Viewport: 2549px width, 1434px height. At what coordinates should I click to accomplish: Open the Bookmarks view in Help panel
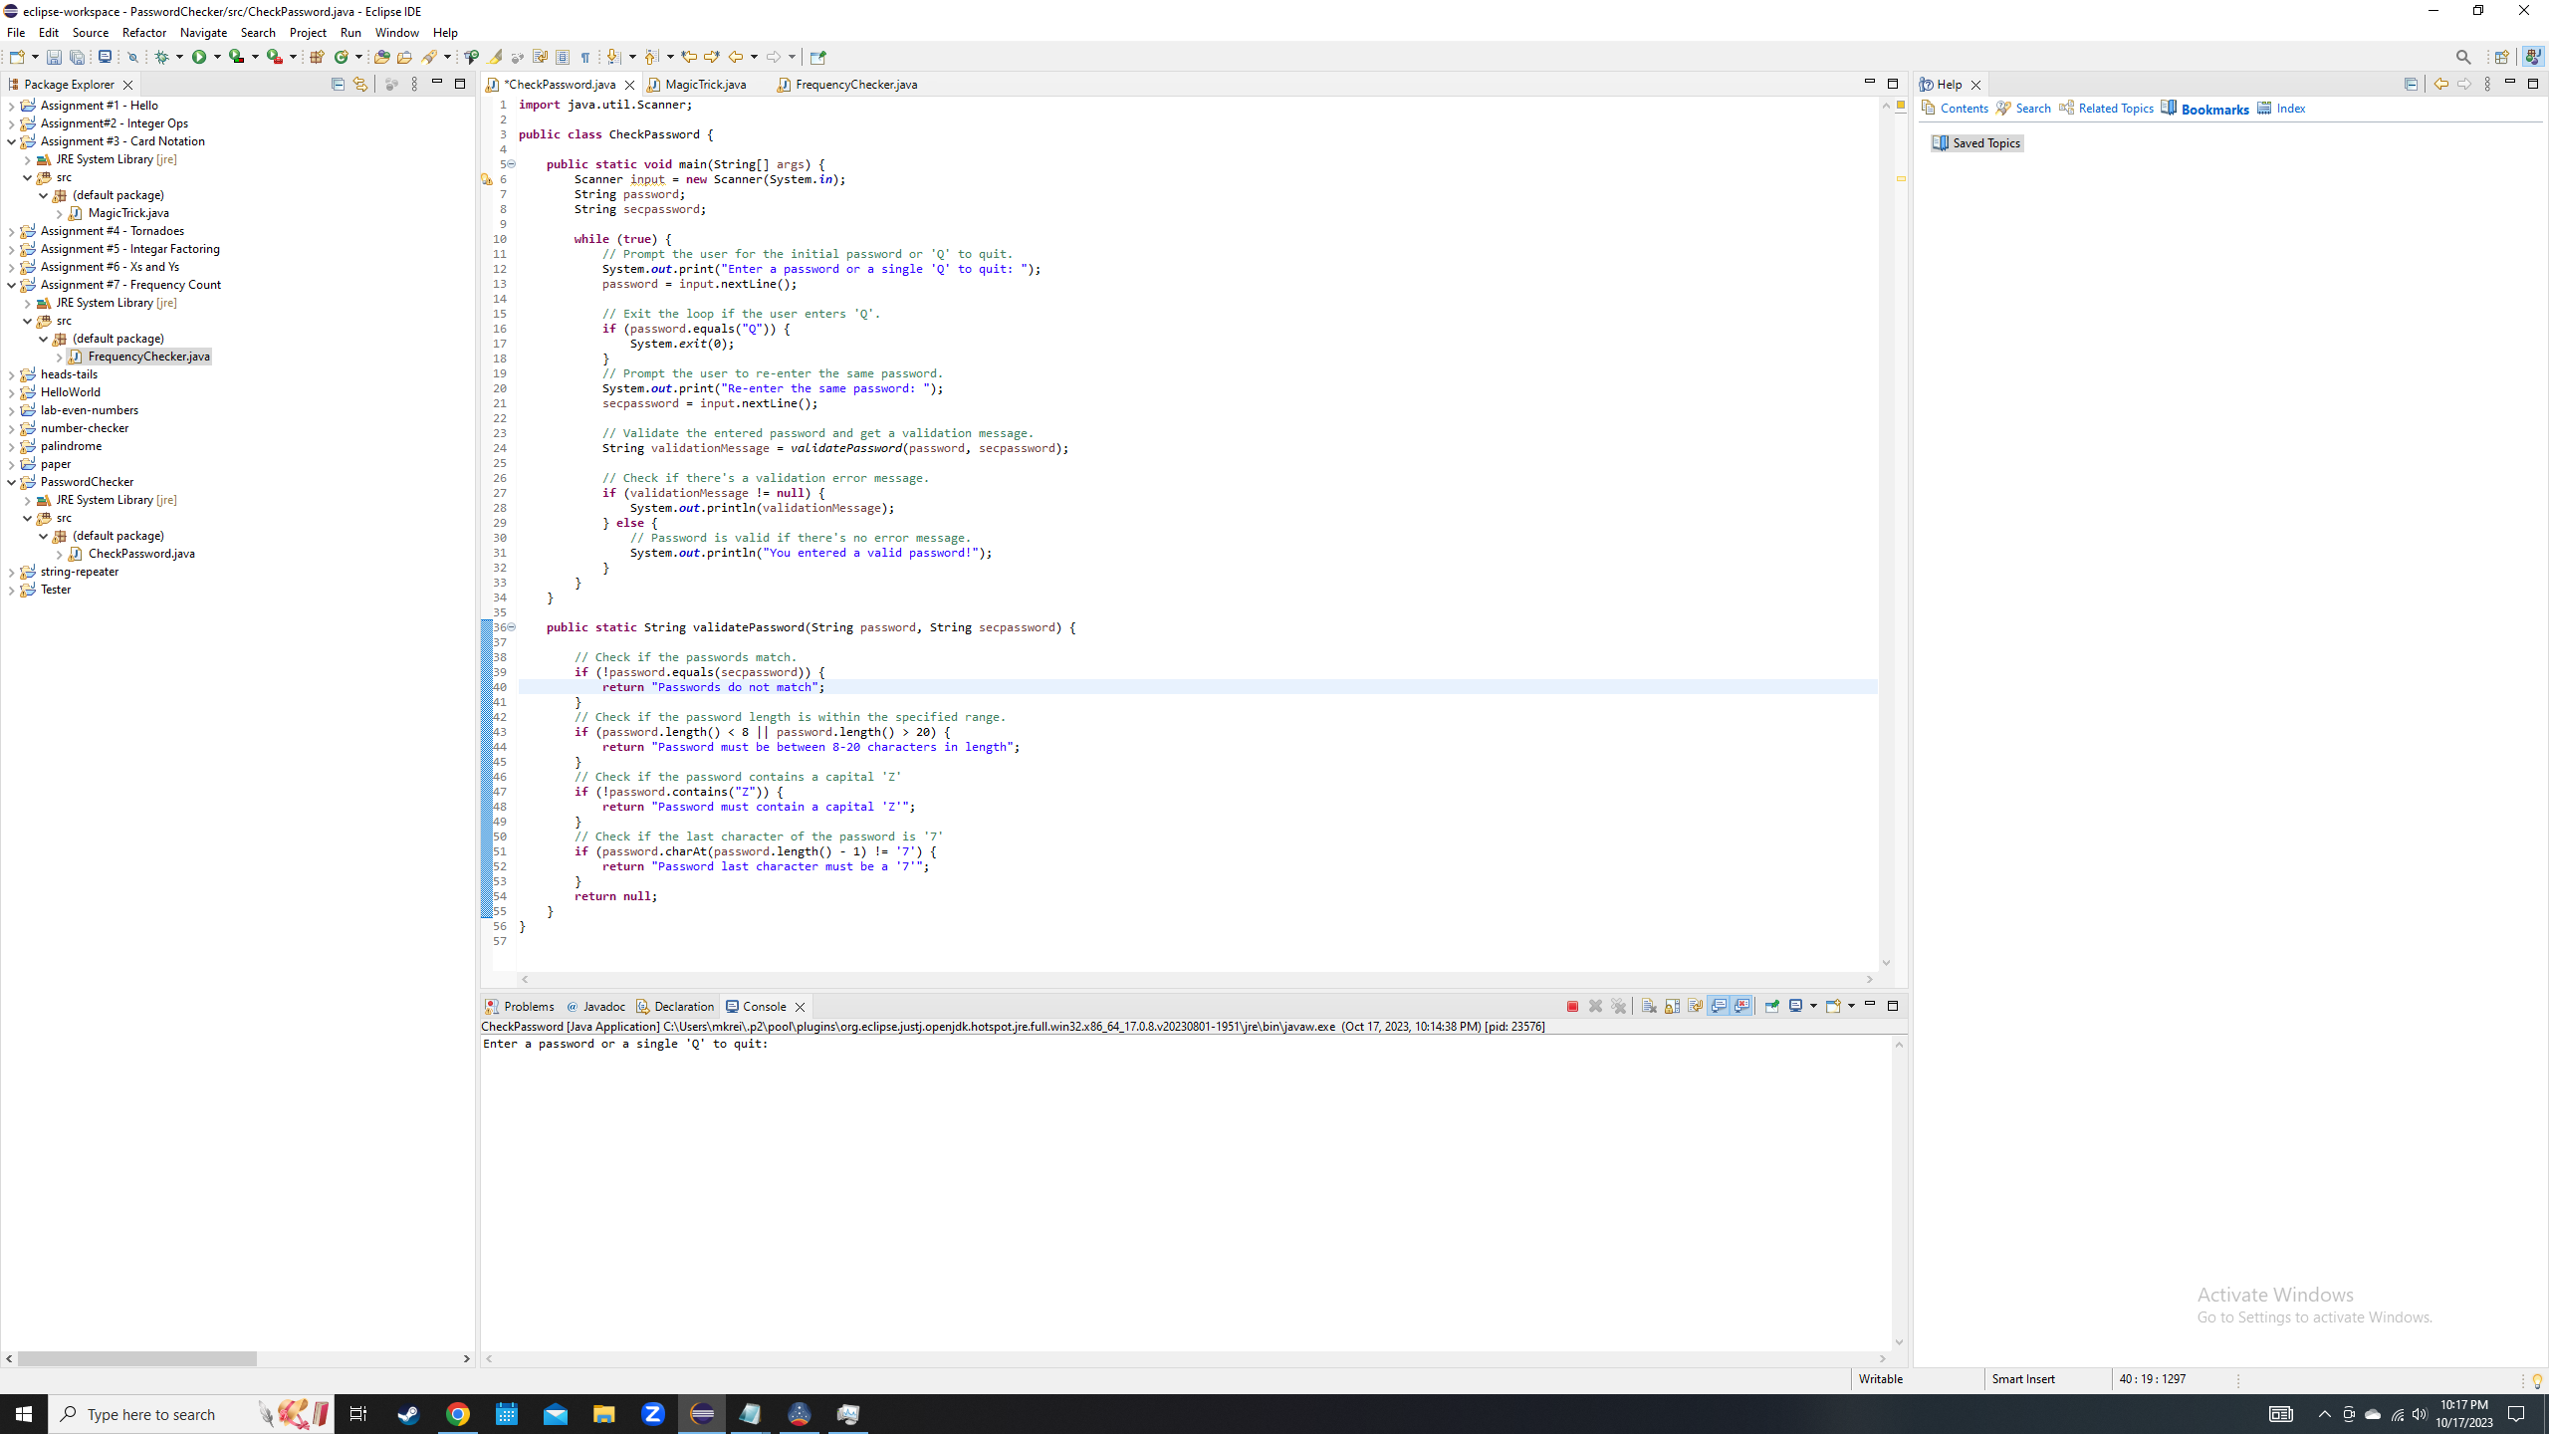[2212, 108]
